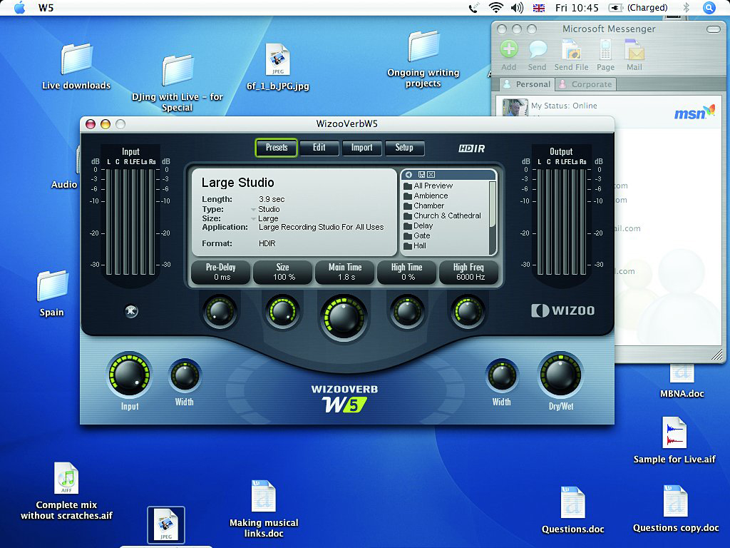Select the Spain folder
730x548 pixels.
click(x=51, y=294)
